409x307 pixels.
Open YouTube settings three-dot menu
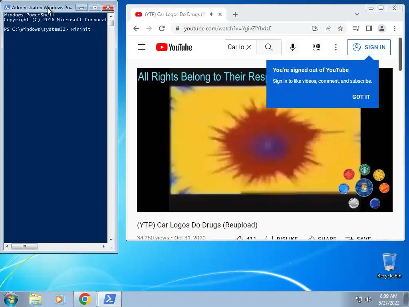[336, 47]
